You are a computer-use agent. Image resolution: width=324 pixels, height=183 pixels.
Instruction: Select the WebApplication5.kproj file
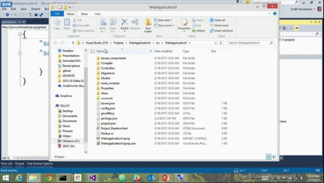[115, 139]
